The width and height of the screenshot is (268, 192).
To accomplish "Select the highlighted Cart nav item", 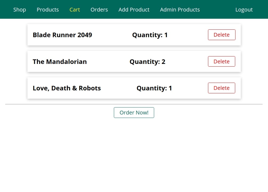I will point(75,10).
